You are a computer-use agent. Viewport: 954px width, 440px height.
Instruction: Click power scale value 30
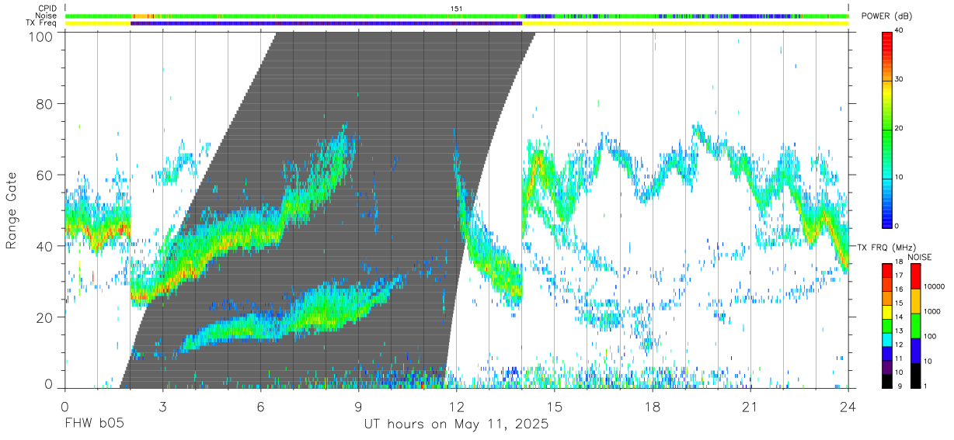coord(897,80)
